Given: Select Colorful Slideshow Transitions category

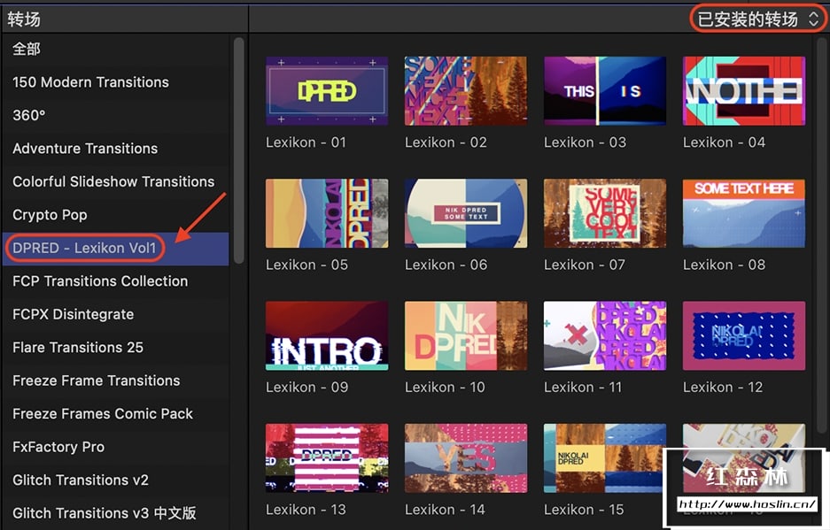Looking at the screenshot, I should (113, 181).
